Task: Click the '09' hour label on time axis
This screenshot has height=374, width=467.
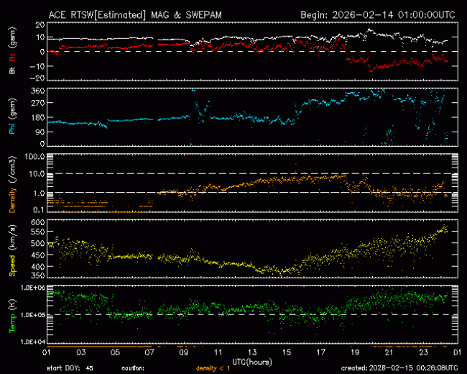Action: 184,352
